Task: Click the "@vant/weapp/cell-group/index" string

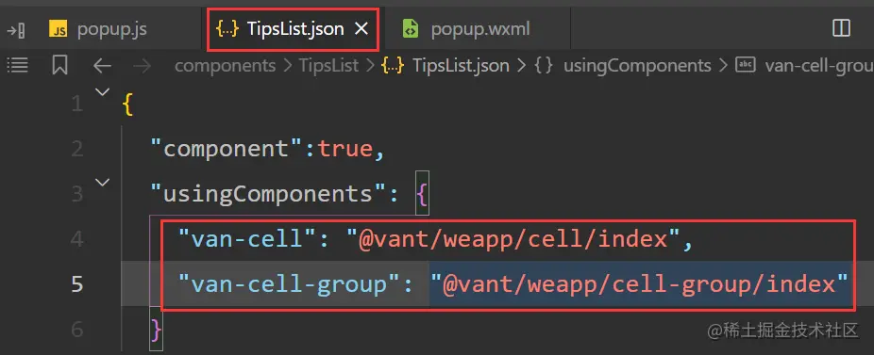Action: click(638, 284)
